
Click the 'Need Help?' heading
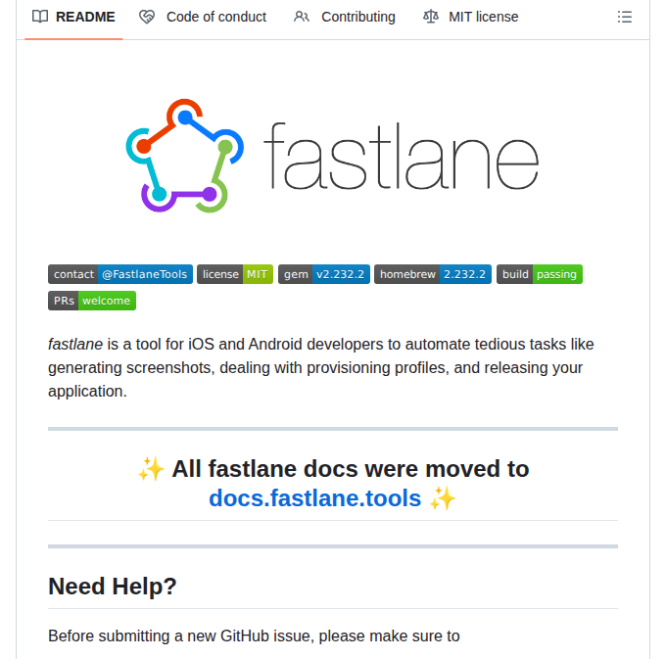(x=112, y=587)
